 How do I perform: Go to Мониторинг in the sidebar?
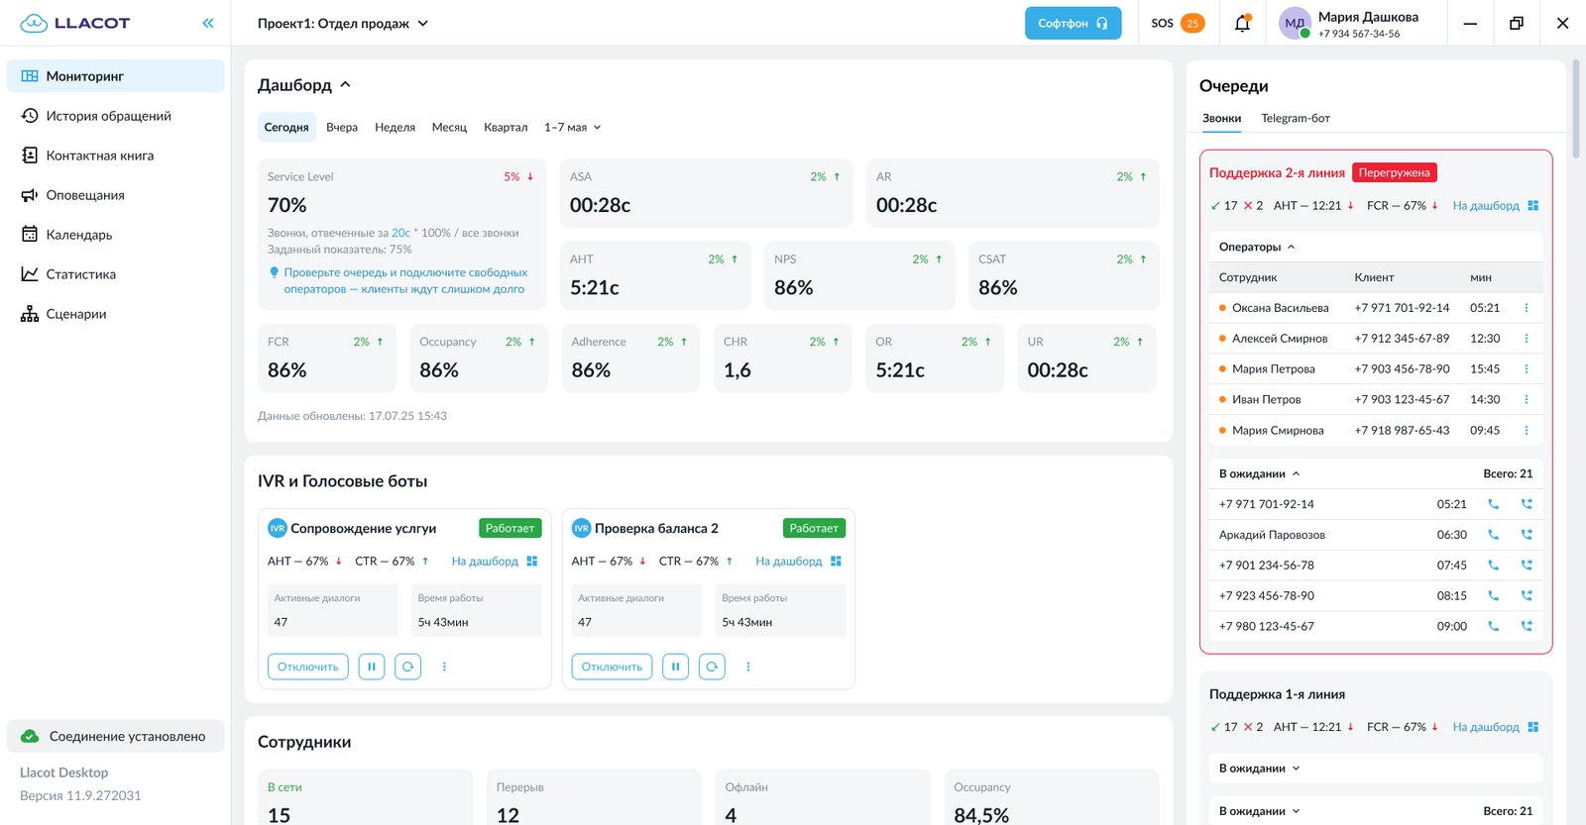[115, 76]
